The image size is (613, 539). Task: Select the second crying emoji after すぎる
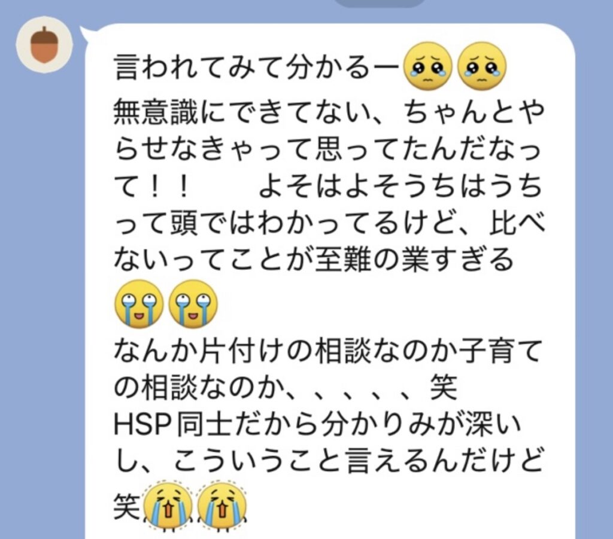193,303
